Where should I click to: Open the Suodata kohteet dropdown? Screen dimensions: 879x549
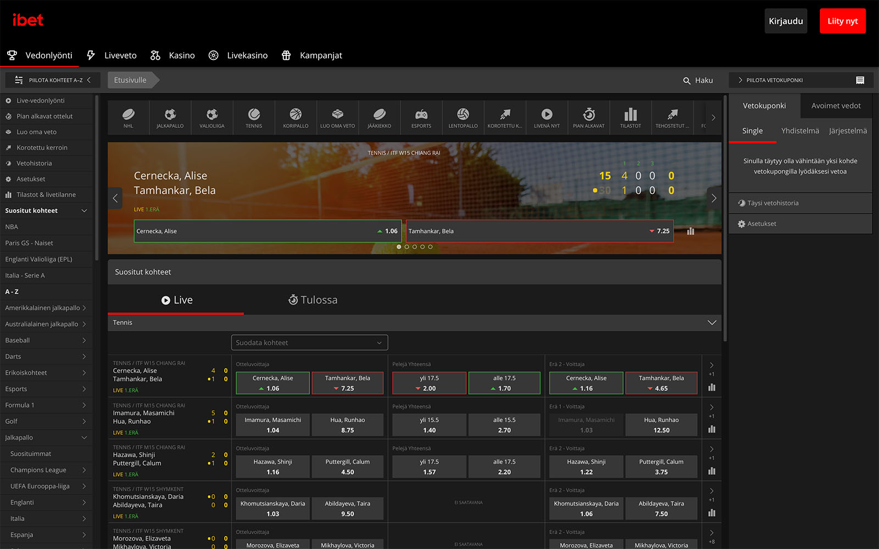click(x=309, y=343)
